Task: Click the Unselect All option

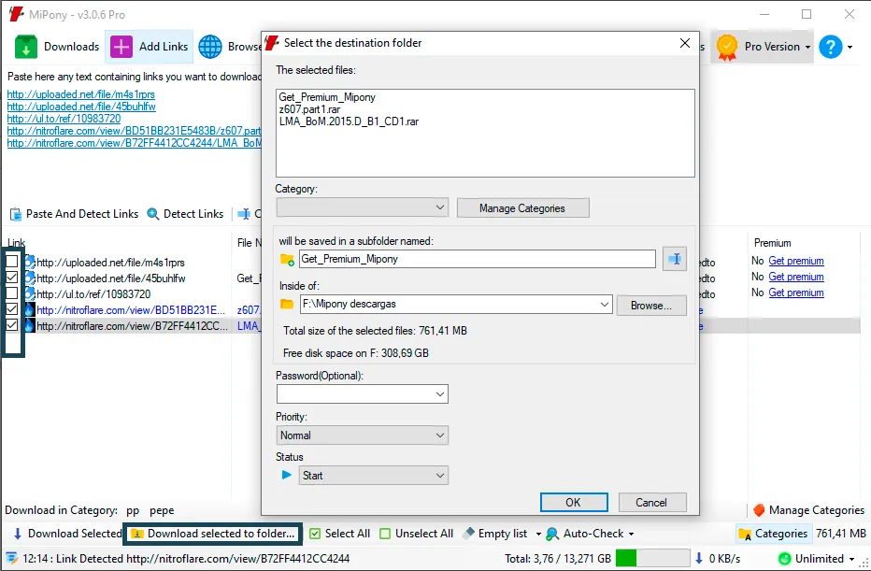Action: click(x=417, y=534)
